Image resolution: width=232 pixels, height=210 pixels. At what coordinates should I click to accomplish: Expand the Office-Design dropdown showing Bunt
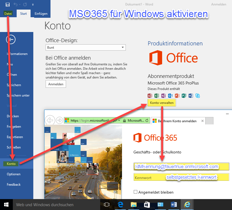click(x=86, y=47)
